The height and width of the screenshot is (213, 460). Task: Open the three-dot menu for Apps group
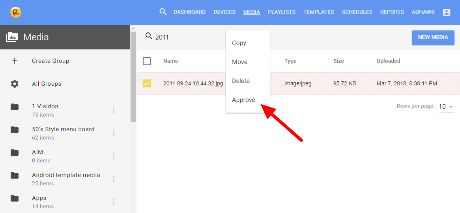click(114, 202)
